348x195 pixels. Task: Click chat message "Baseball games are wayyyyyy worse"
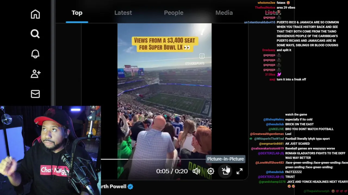[x=310, y=148]
